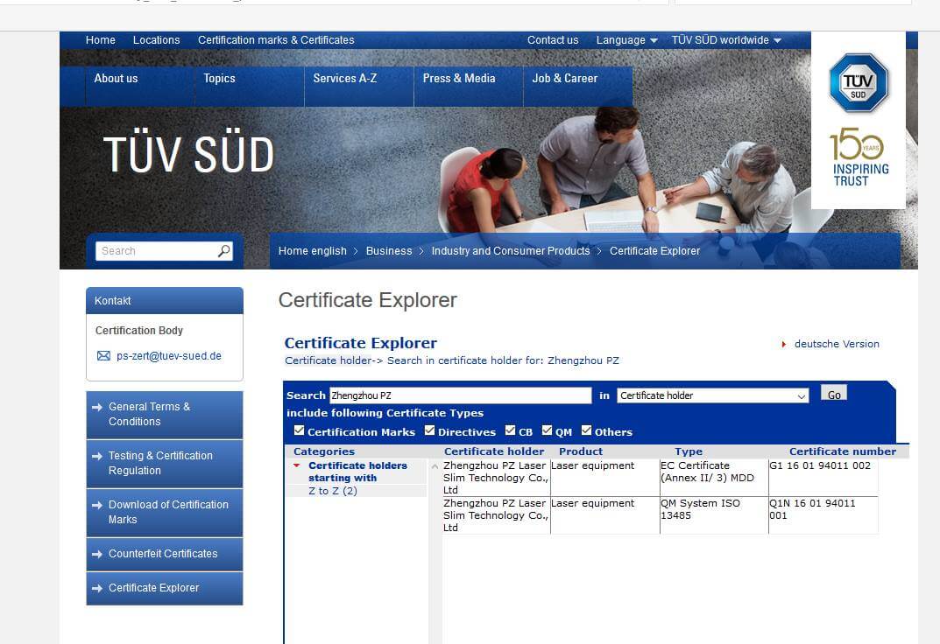
Task: Click the site Search input field
Action: pos(159,251)
